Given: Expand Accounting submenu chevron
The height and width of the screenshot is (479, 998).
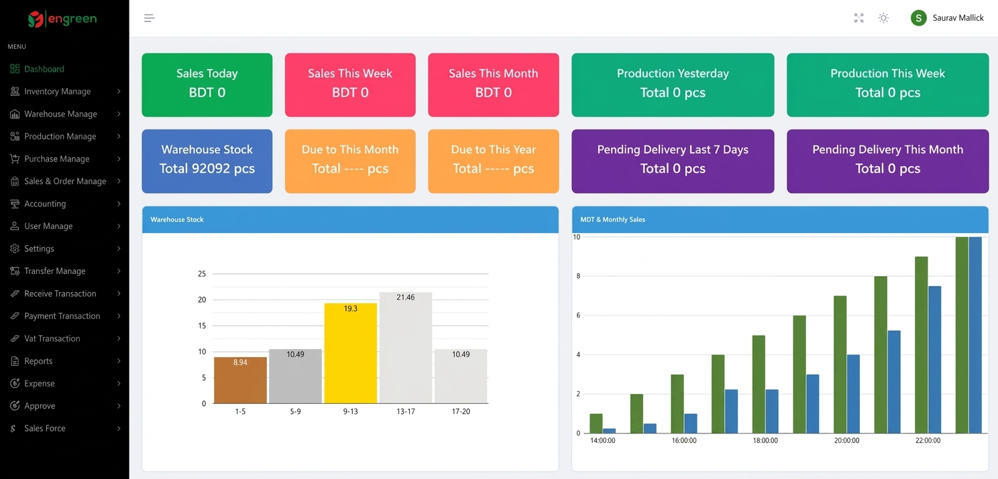Looking at the screenshot, I should click(119, 204).
